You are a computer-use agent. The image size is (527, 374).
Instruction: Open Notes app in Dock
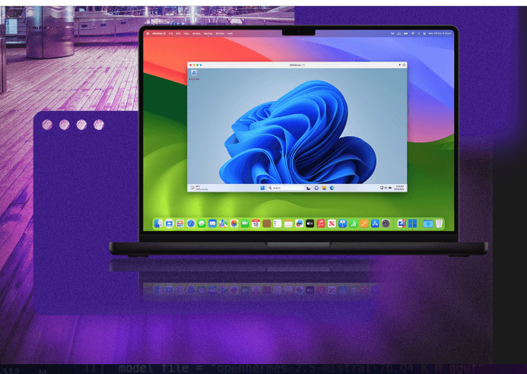point(288,223)
